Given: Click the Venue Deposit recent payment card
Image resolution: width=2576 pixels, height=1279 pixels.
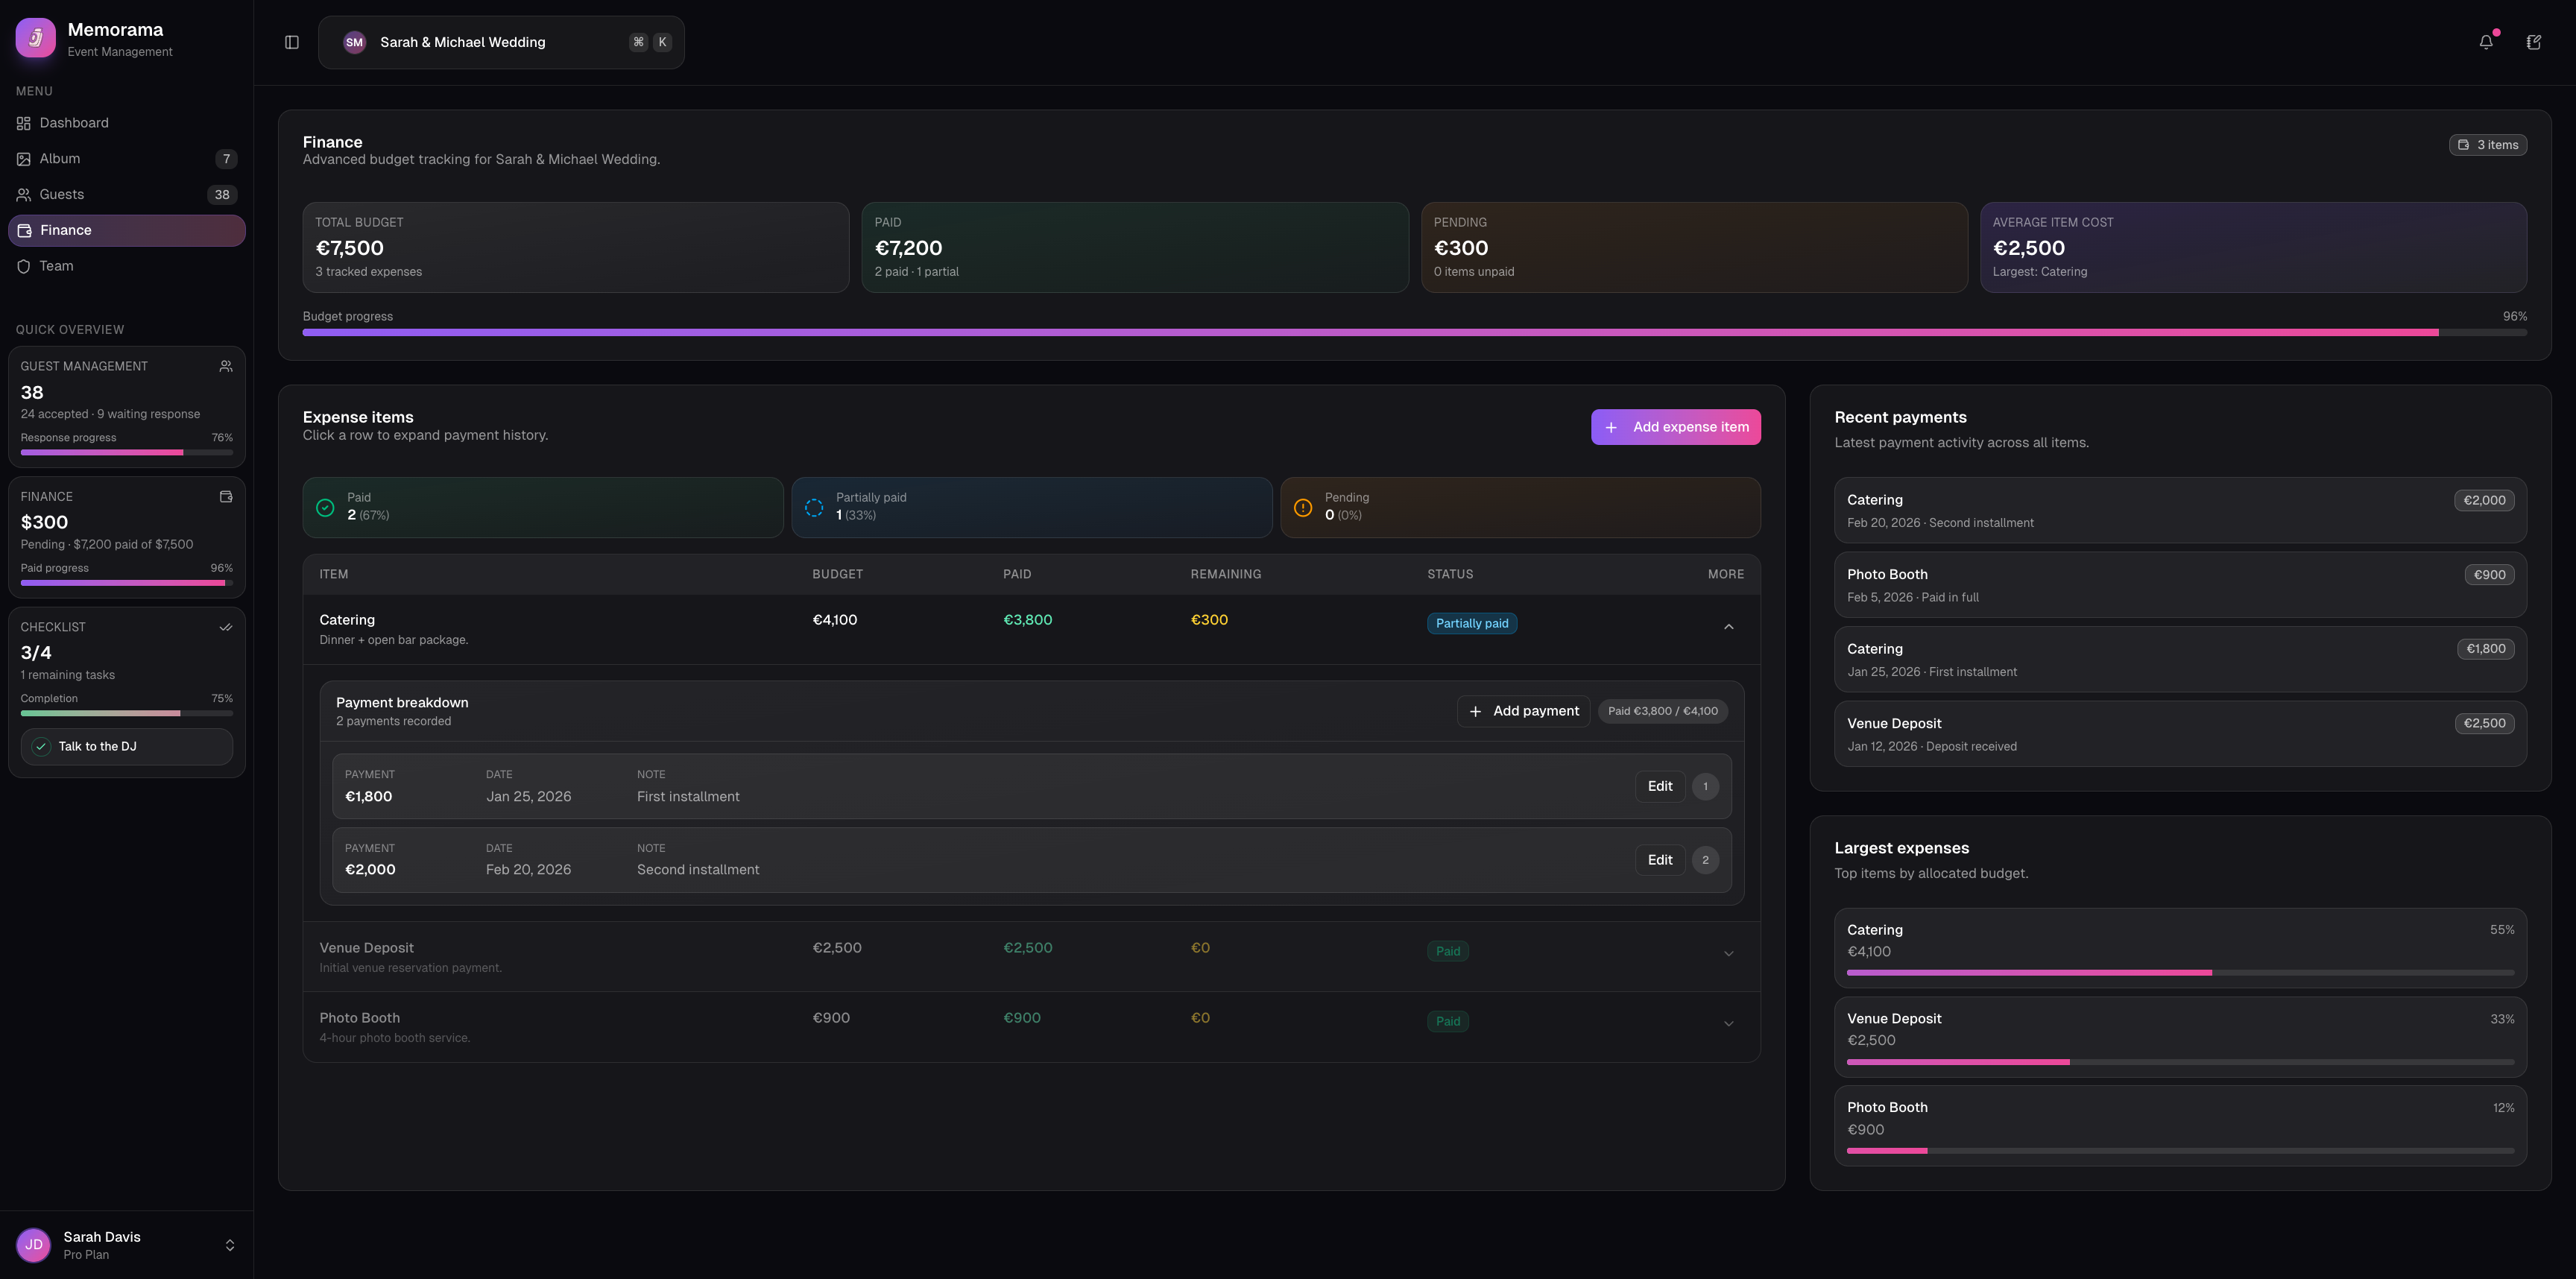Looking at the screenshot, I should click(x=2180, y=734).
